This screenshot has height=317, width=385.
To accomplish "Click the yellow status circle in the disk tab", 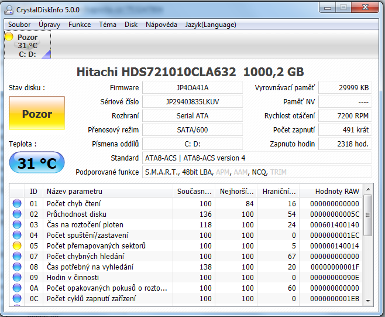I will [9, 36].
